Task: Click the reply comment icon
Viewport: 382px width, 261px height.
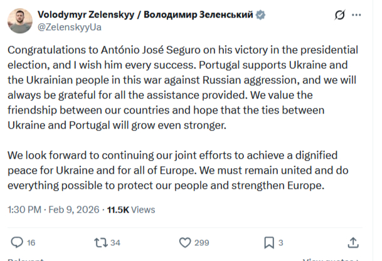Action: pos(17,242)
